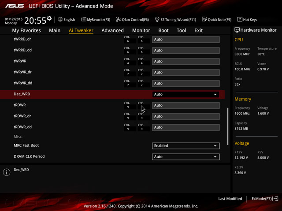The width and height of the screenshot is (282, 211).
Task: Click the 3.360 V voltage reading
Action: (x=240, y=173)
